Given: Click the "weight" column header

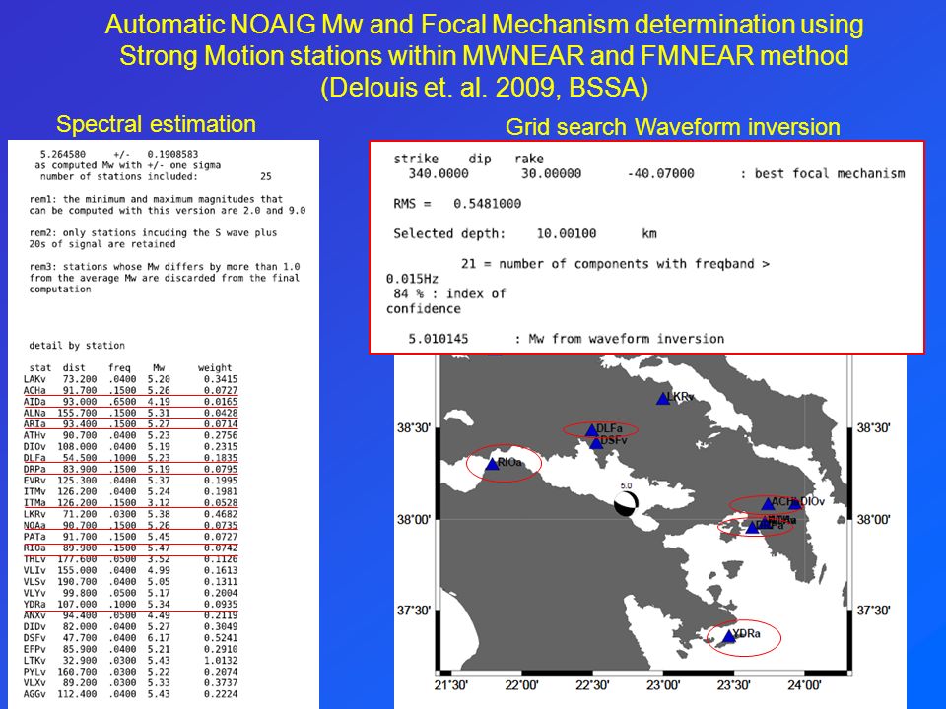Looking at the screenshot, I should tap(215, 367).
